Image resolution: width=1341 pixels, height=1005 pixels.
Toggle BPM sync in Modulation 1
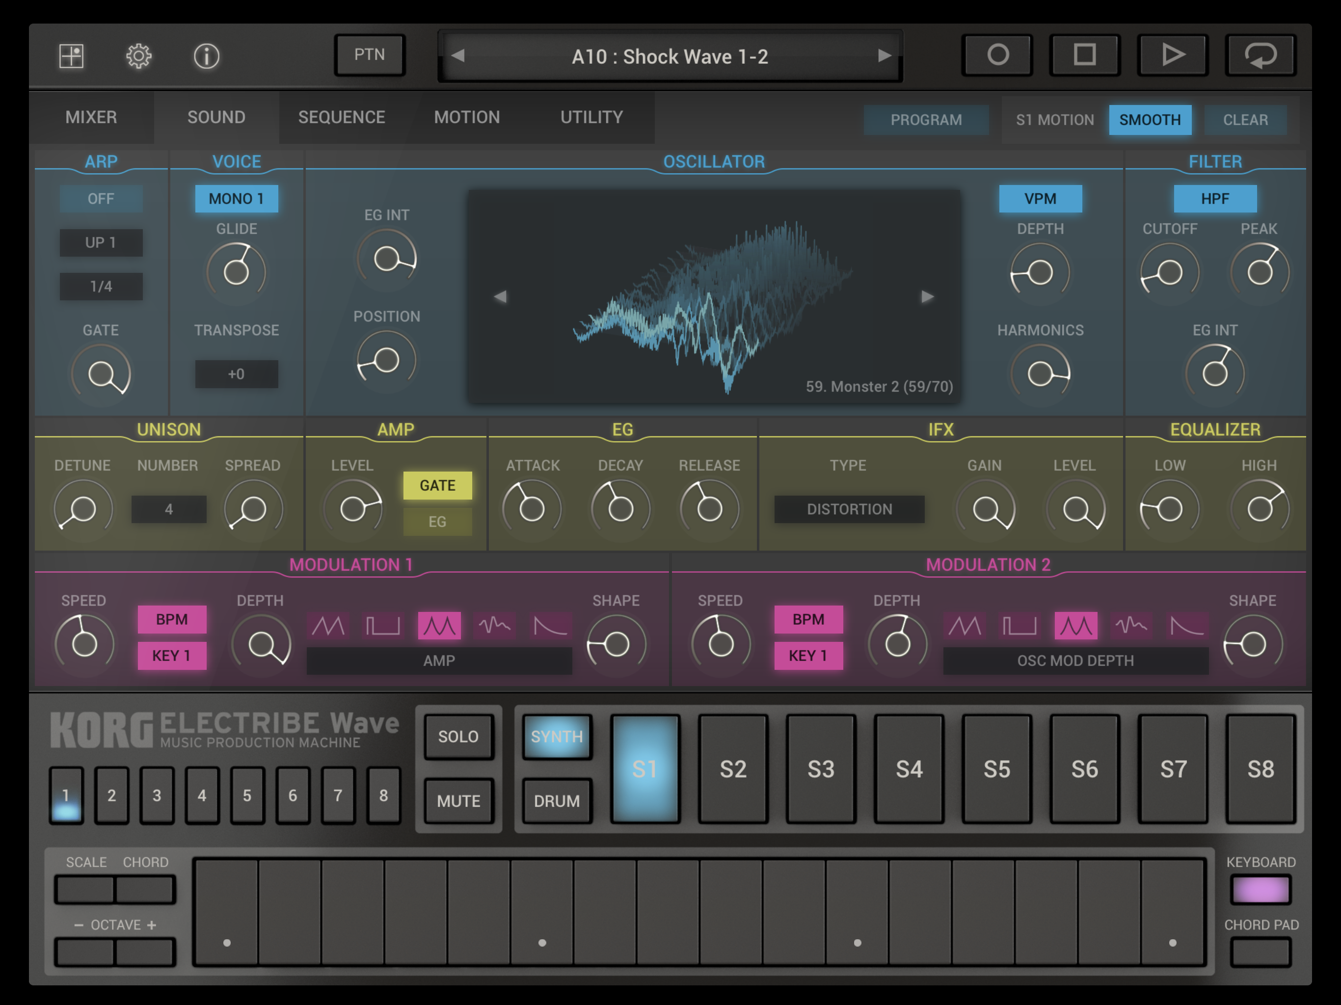tap(172, 619)
